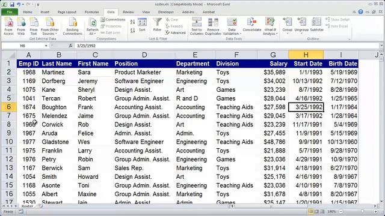Image resolution: width=385 pixels, height=216 pixels.
Task: Click Text to Columns
Action: [197, 26]
